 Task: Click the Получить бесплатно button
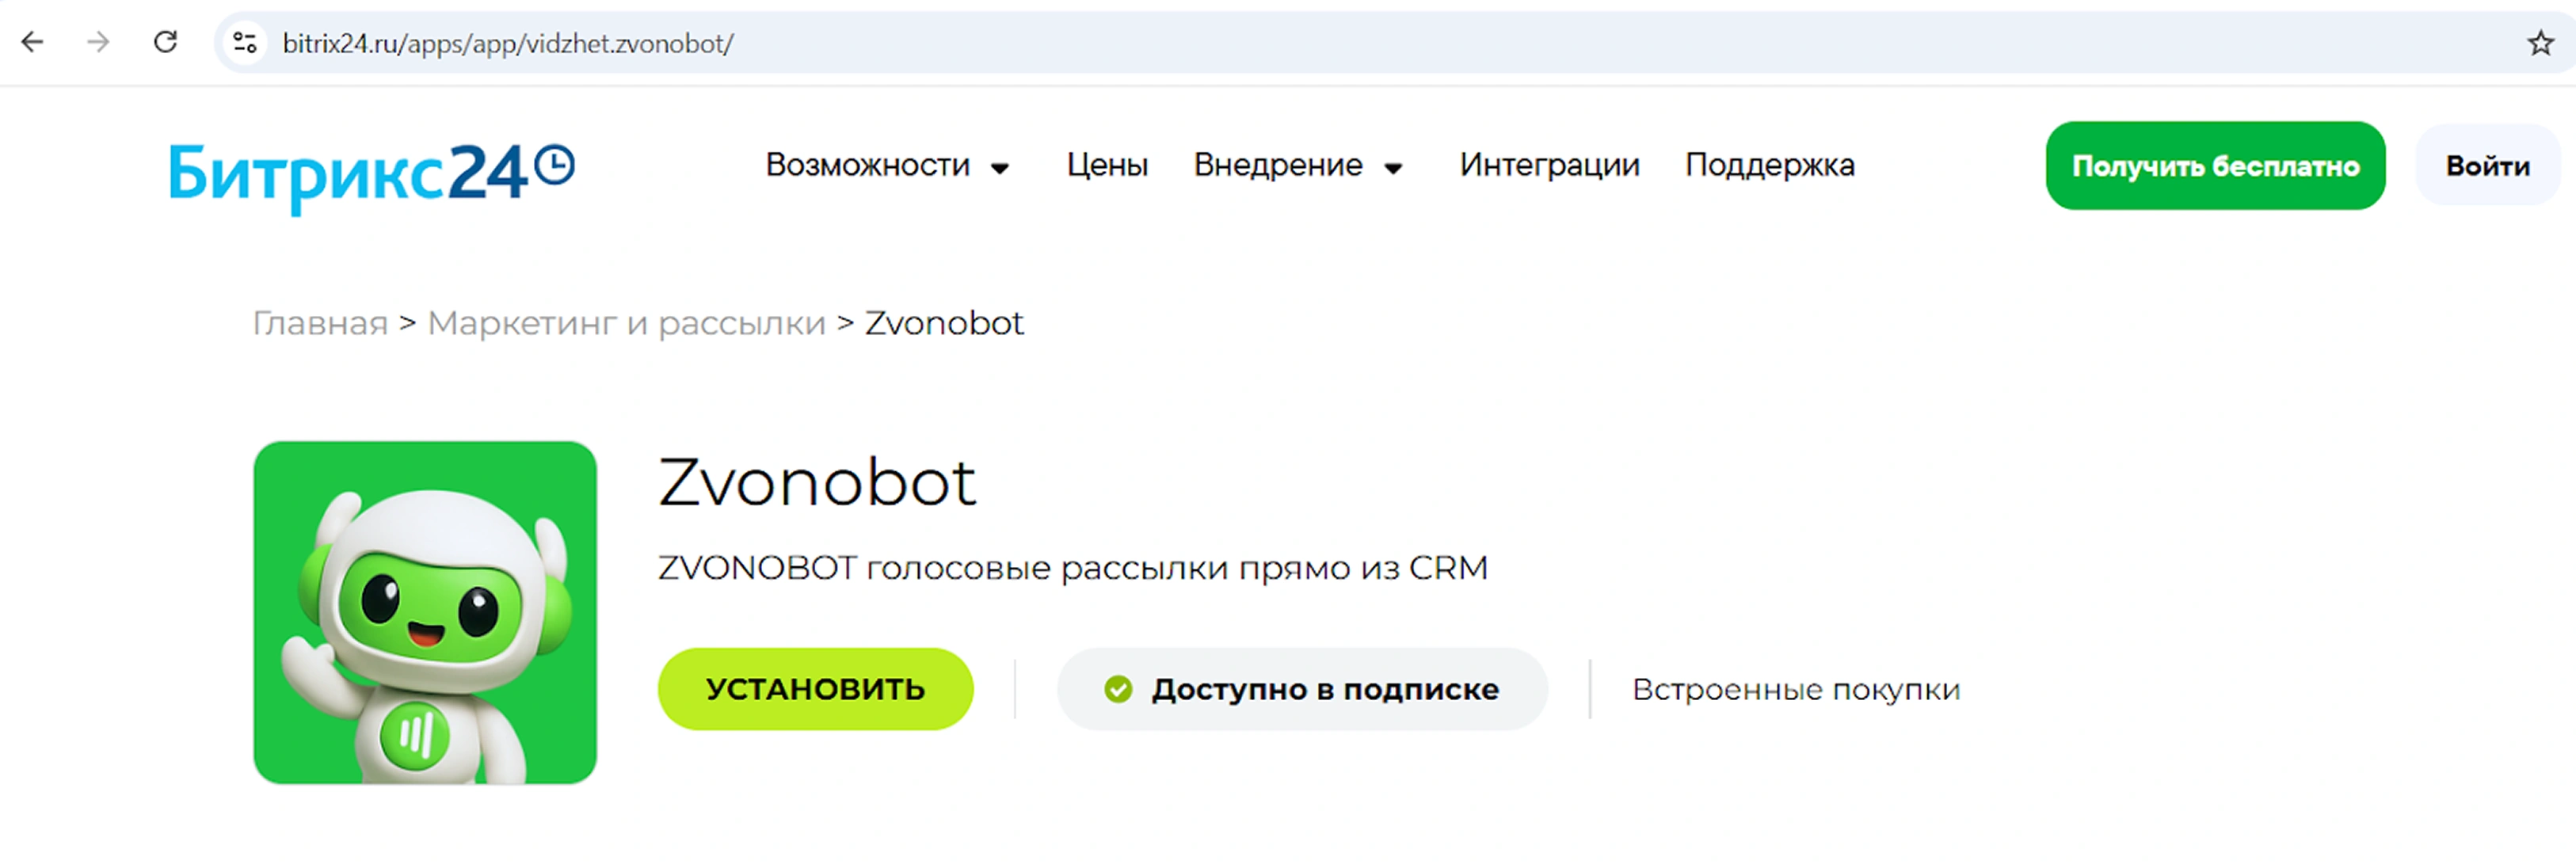[x=2215, y=166]
